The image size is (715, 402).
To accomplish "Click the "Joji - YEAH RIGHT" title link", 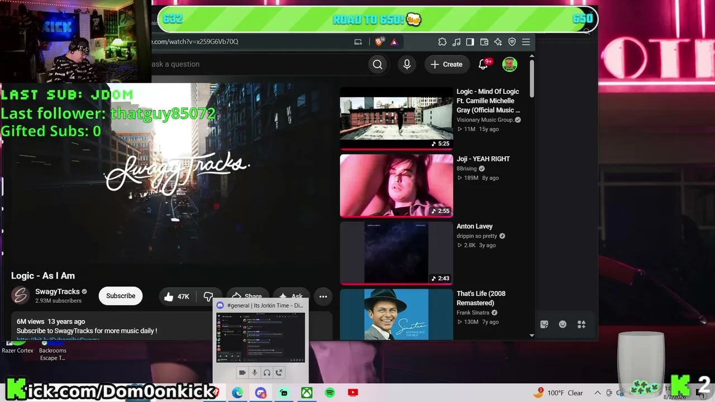I will click(x=483, y=159).
